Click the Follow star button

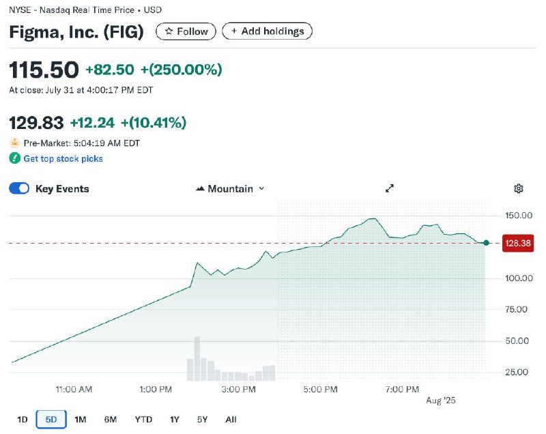[x=186, y=31]
